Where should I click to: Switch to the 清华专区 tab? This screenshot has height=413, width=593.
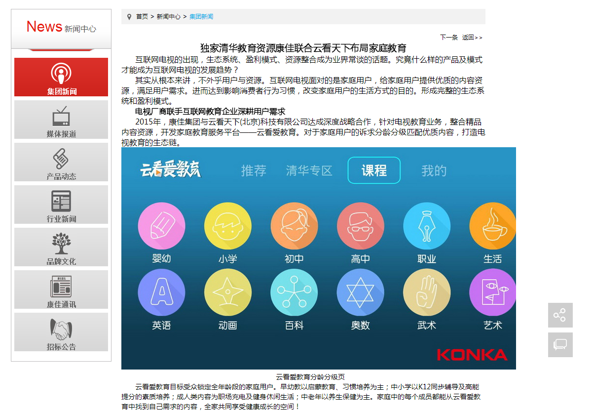tap(309, 171)
